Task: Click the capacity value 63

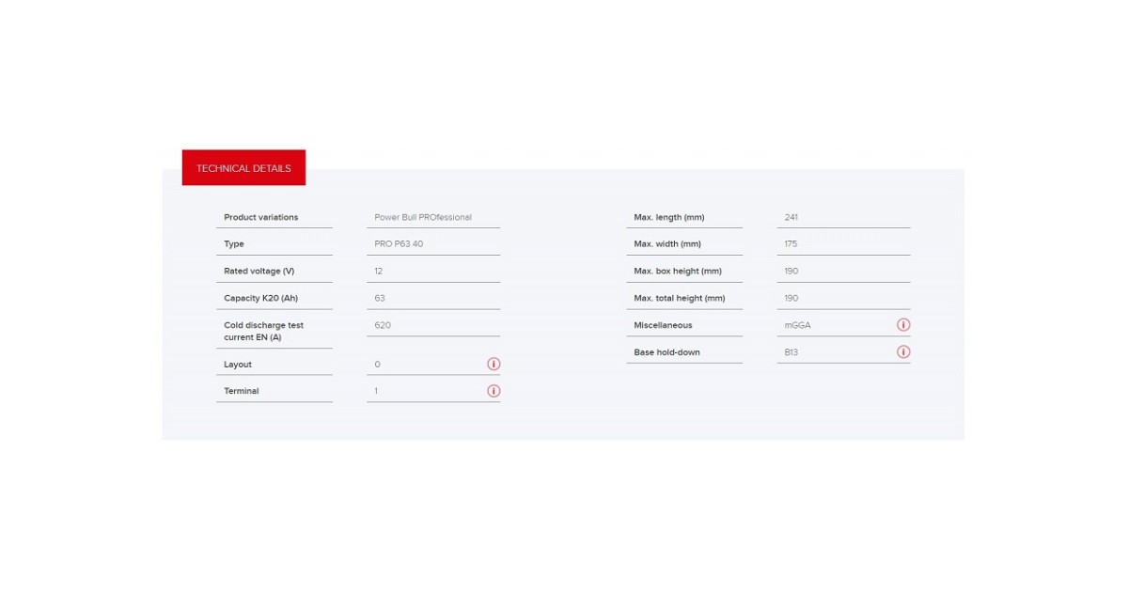Action: [x=380, y=298]
